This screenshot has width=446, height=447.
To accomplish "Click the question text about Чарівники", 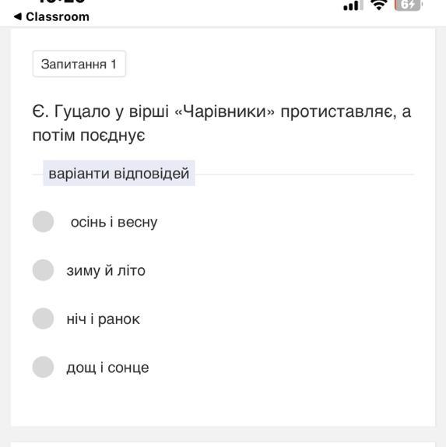I will 222,123.
